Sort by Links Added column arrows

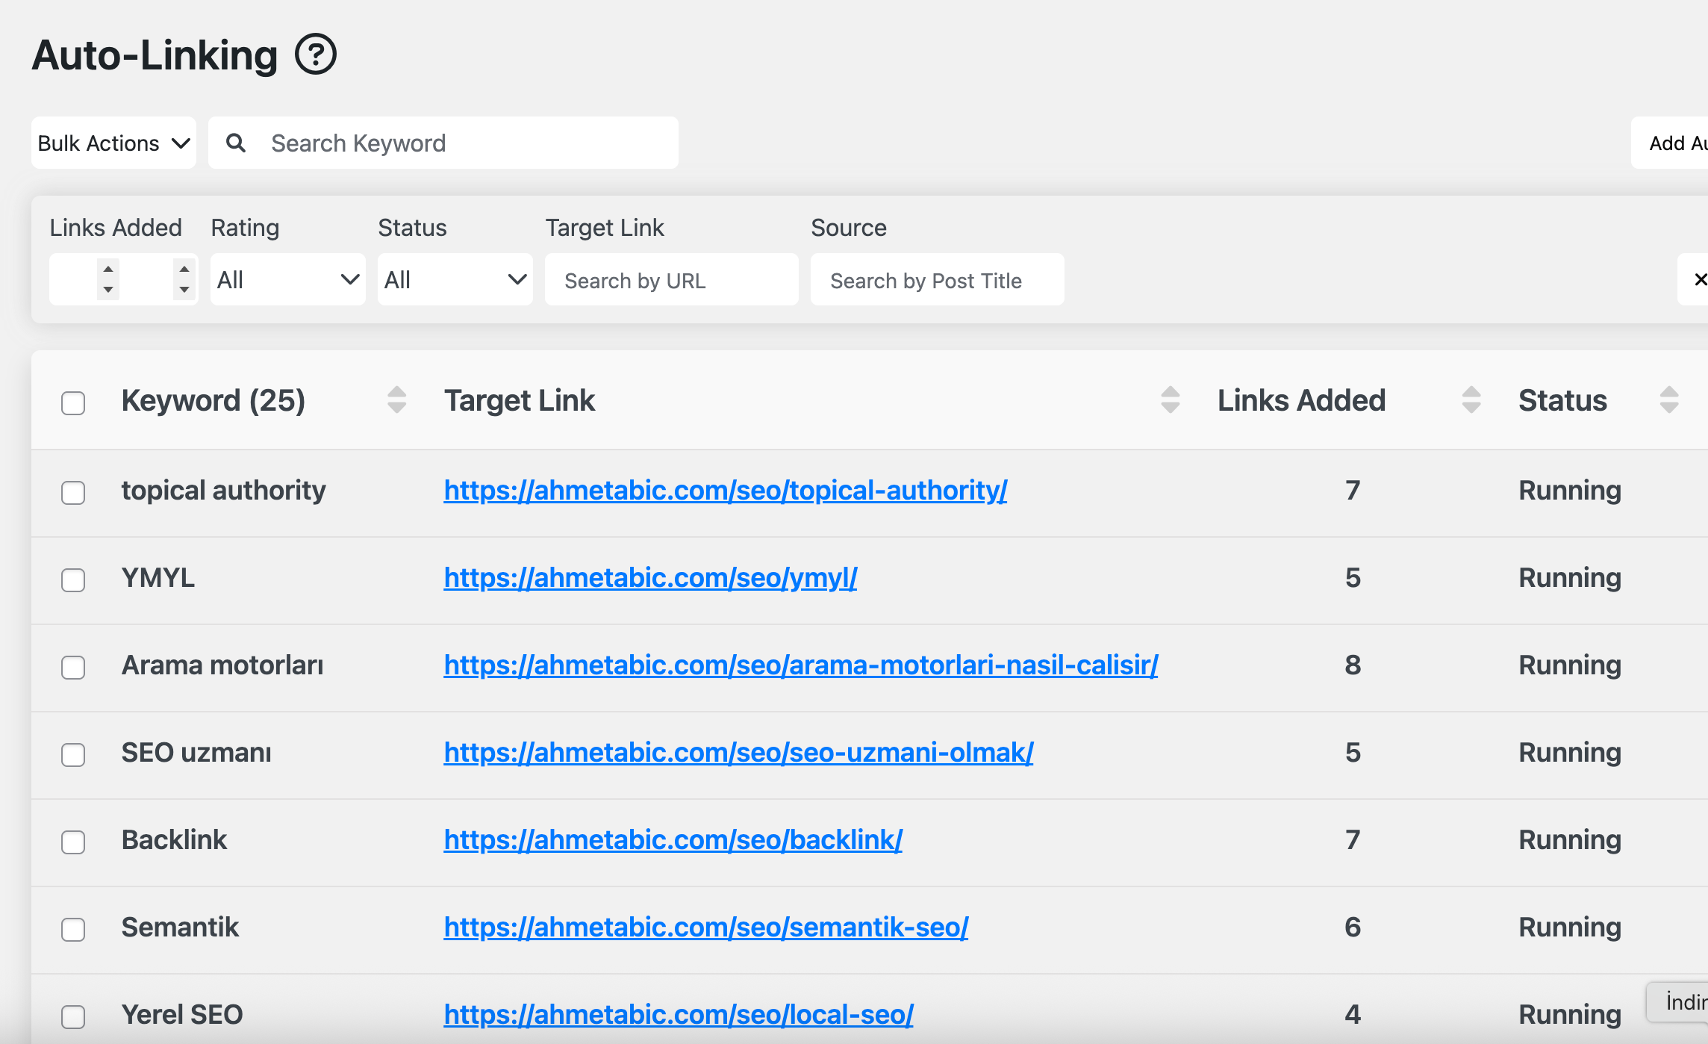(1471, 400)
